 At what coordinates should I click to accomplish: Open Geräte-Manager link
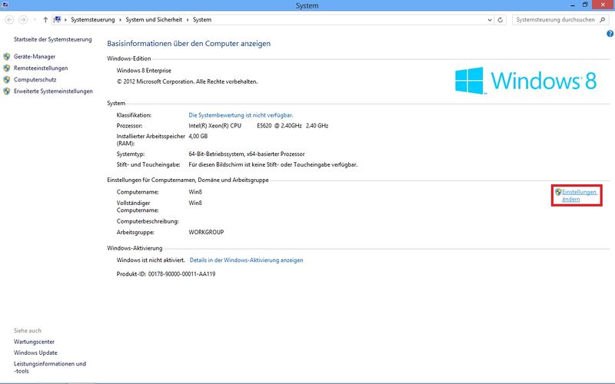35,56
